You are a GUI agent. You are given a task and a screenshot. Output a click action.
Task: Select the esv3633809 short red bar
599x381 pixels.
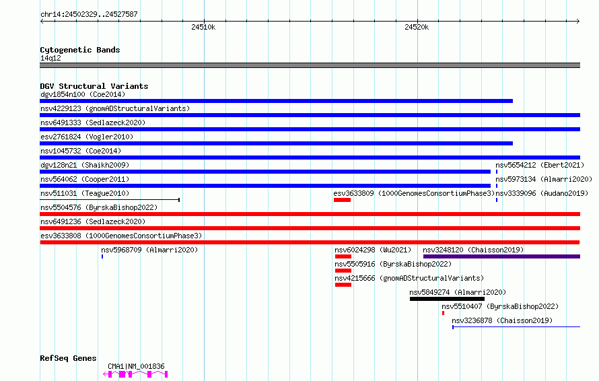click(342, 200)
